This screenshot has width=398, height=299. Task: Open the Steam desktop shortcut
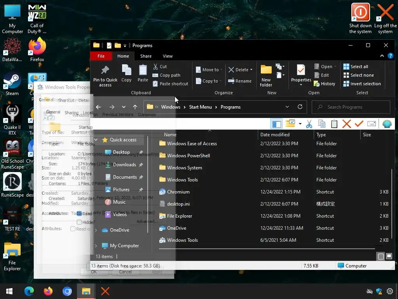pyautogui.click(x=12, y=85)
